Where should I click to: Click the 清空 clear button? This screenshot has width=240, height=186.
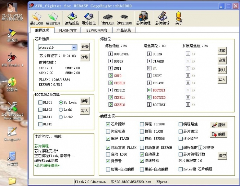point(222,156)
